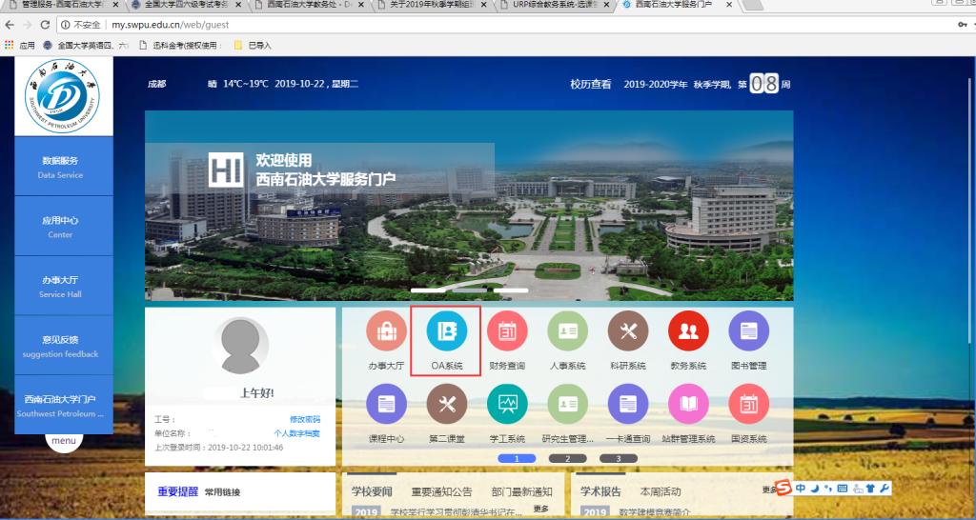Screen dimensions: 976x520
Task: Open the 一卡通查询 icon
Action: tap(627, 405)
